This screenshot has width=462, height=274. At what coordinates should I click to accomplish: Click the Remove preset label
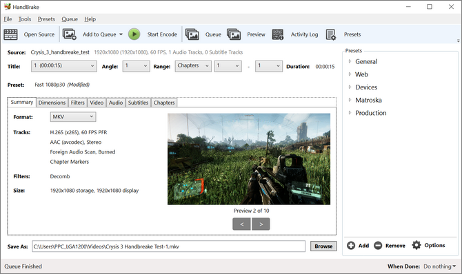395,246
